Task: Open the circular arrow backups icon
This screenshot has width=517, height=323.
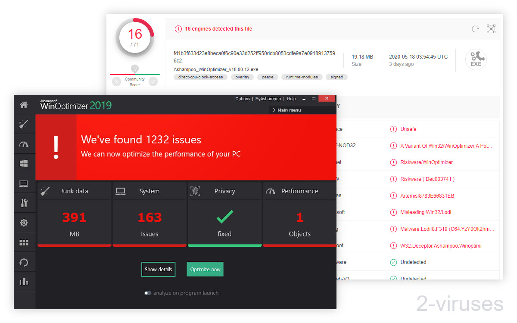Action: point(24,262)
